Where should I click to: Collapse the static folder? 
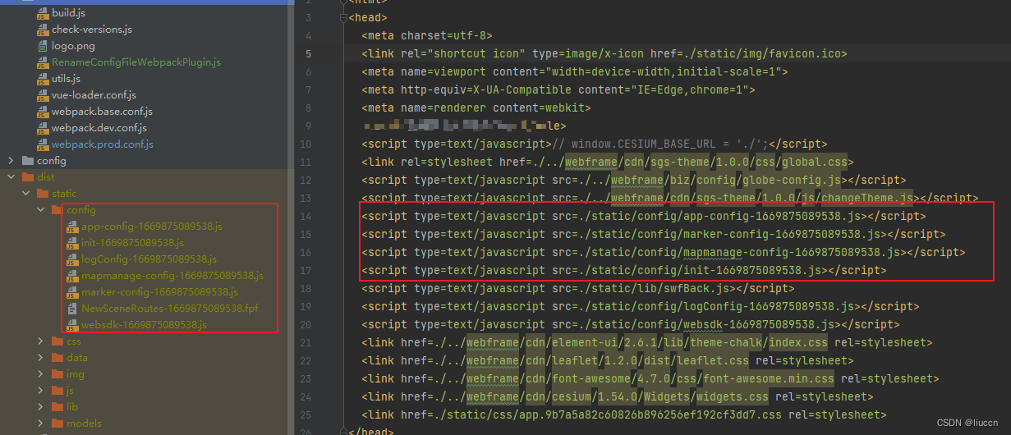click(25, 194)
